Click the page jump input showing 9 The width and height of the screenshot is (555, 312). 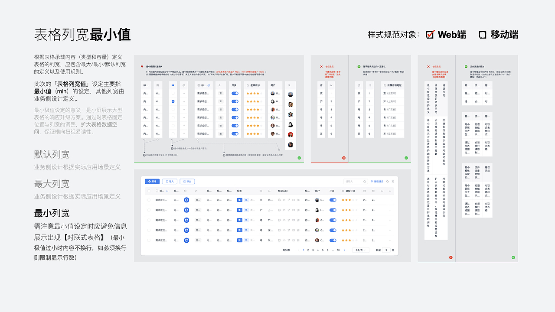coord(386,250)
